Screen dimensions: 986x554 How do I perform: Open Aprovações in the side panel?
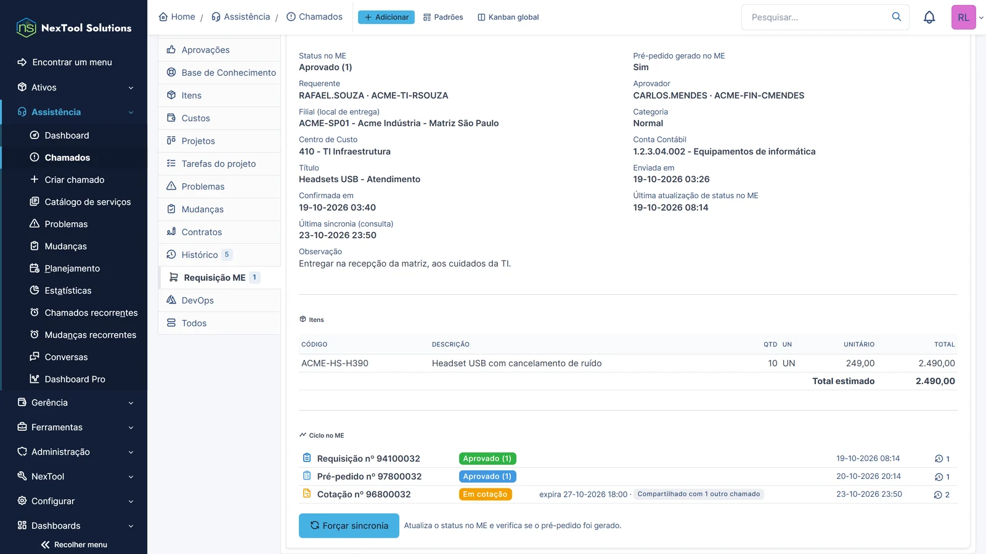pyautogui.click(x=219, y=50)
